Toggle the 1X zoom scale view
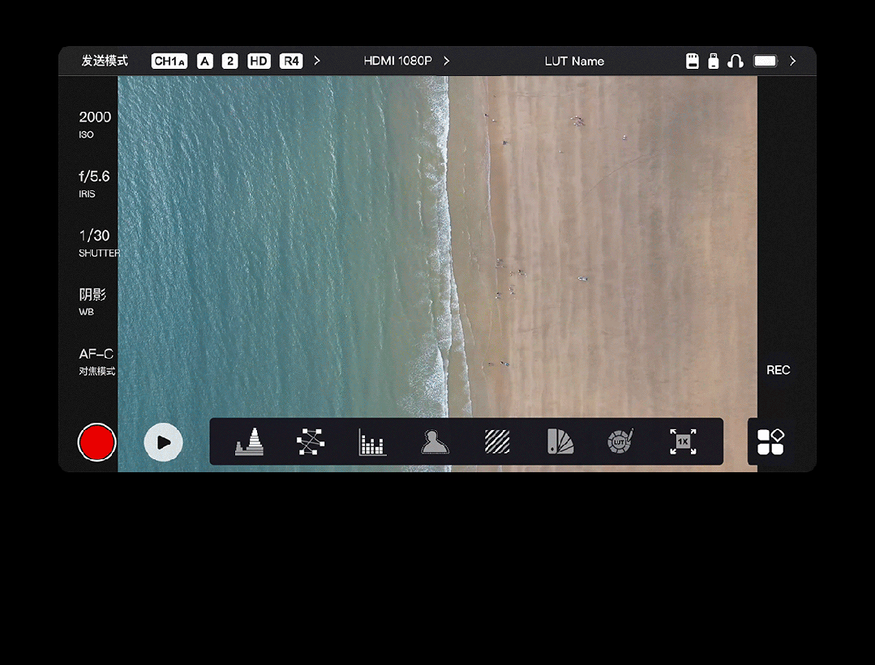 (x=683, y=441)
